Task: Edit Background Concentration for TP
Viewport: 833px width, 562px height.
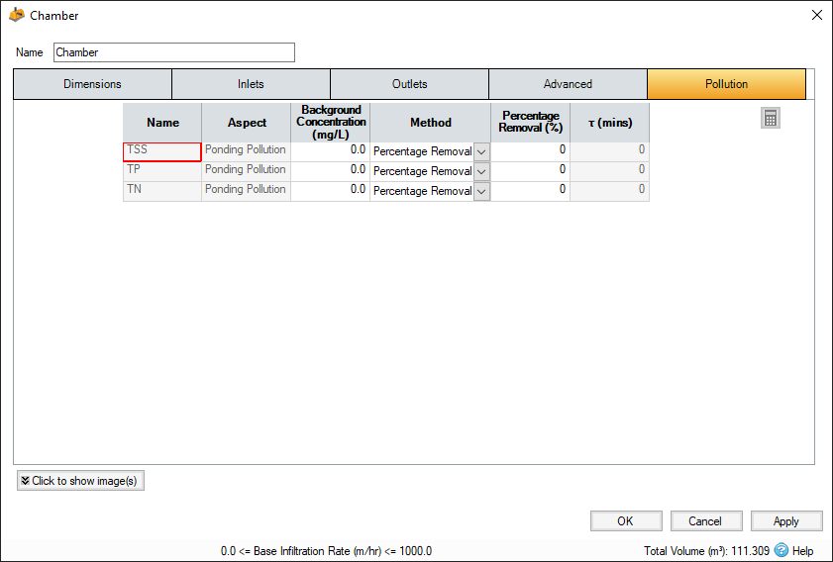Action: [x=330, y=171]
